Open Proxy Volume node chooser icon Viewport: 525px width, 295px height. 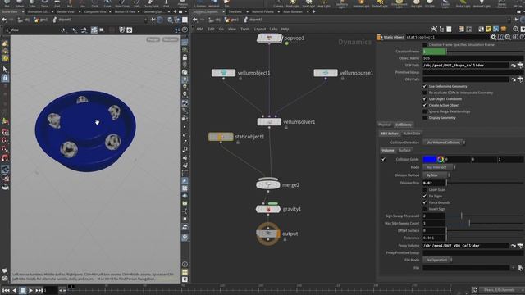tap(520, 246)
